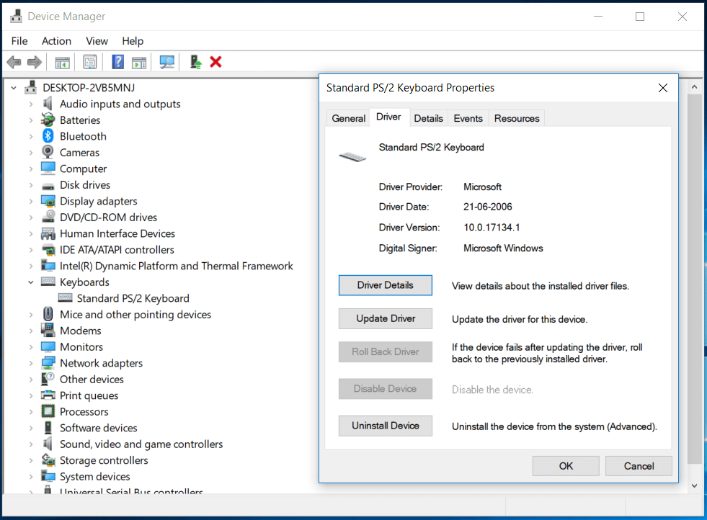Viewport: 707px width, 520px height.
Task: Select the Audio inputs and outputs icon
Action: point(48,104)
